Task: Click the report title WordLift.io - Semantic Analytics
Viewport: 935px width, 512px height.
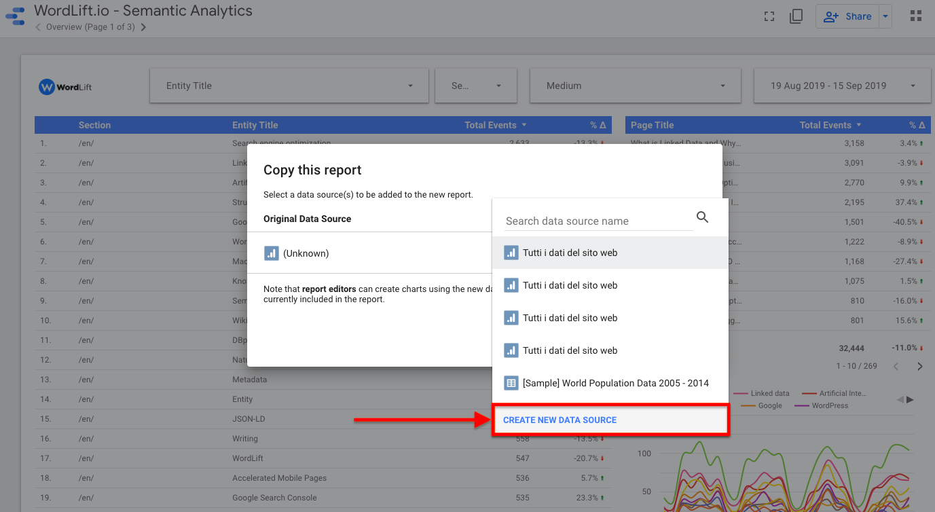Action: pos(143,11)
